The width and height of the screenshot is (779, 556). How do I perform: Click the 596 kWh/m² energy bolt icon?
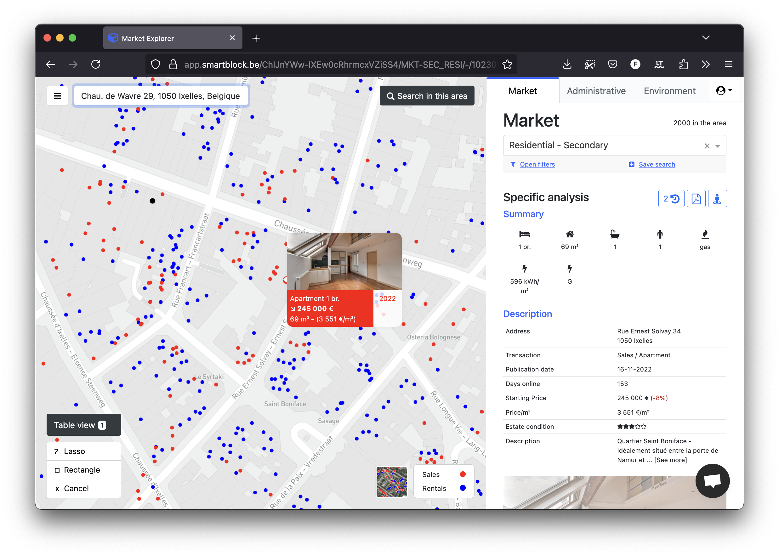tap(524, 269)
